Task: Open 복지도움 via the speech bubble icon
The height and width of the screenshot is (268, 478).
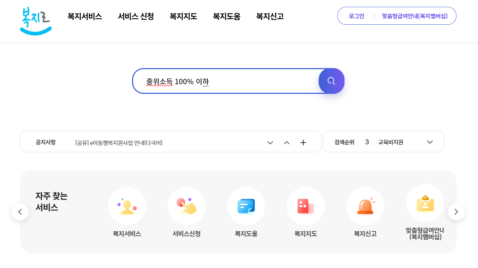Action: (x=246, y=206)
